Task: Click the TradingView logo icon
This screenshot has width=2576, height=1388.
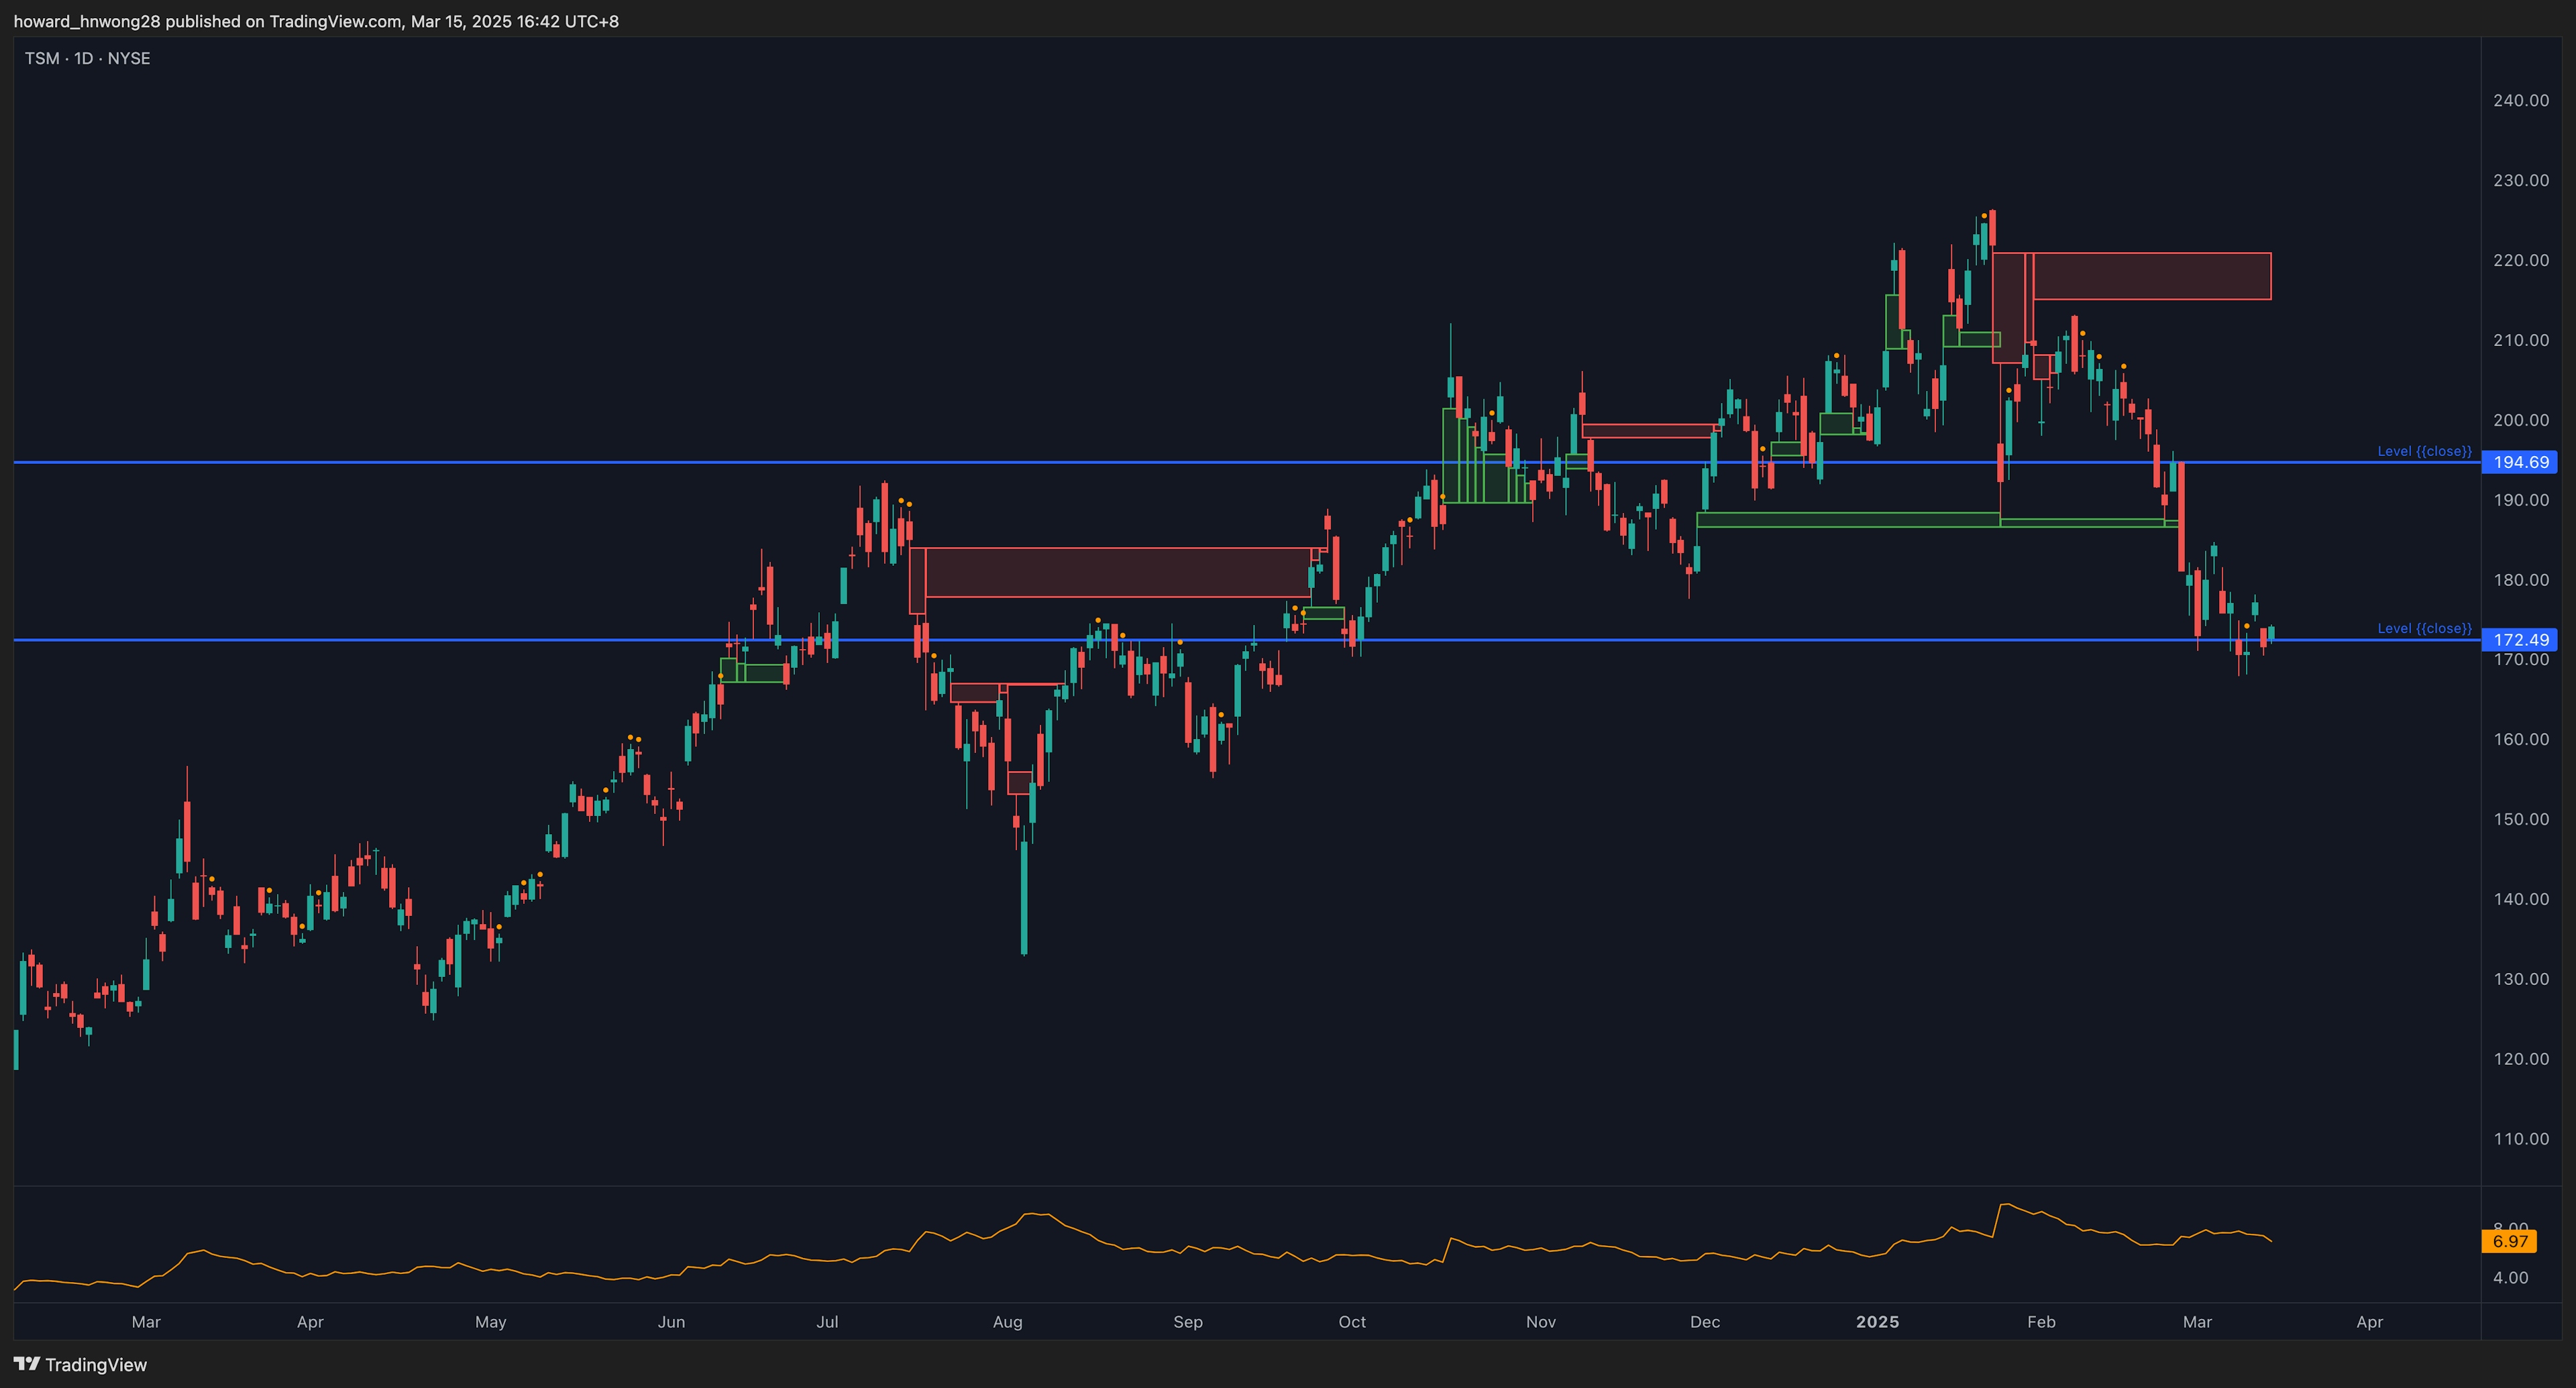Action: (27, 1364)
